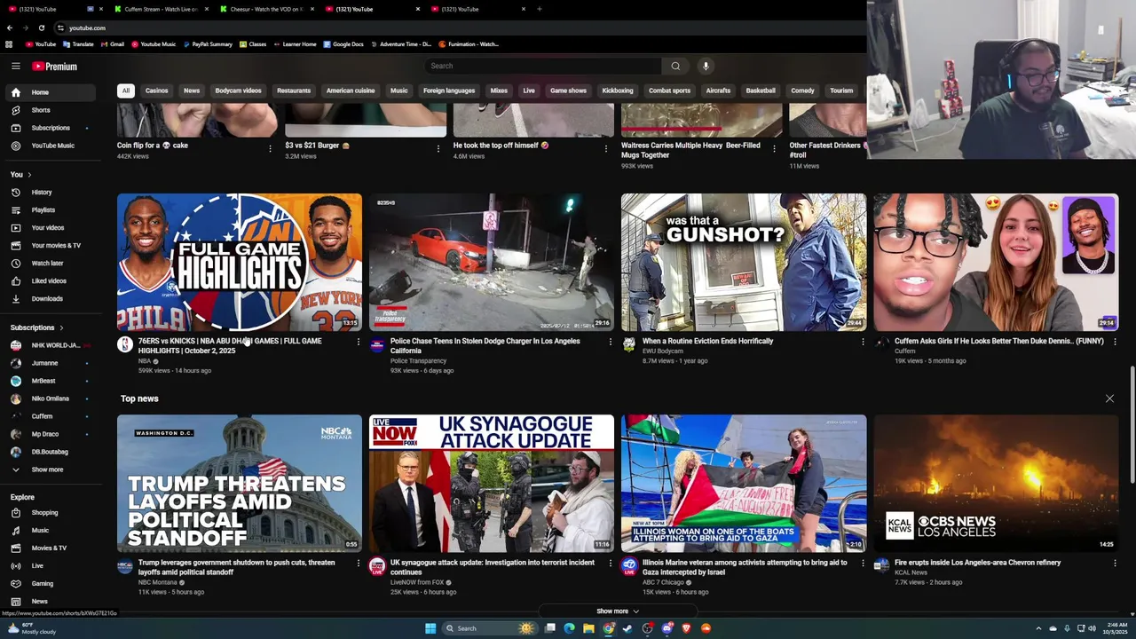Viewport: 1136px width, 639px height.
Task: Open options for 76ers vs Knicks video
Action: click(359, 342)
